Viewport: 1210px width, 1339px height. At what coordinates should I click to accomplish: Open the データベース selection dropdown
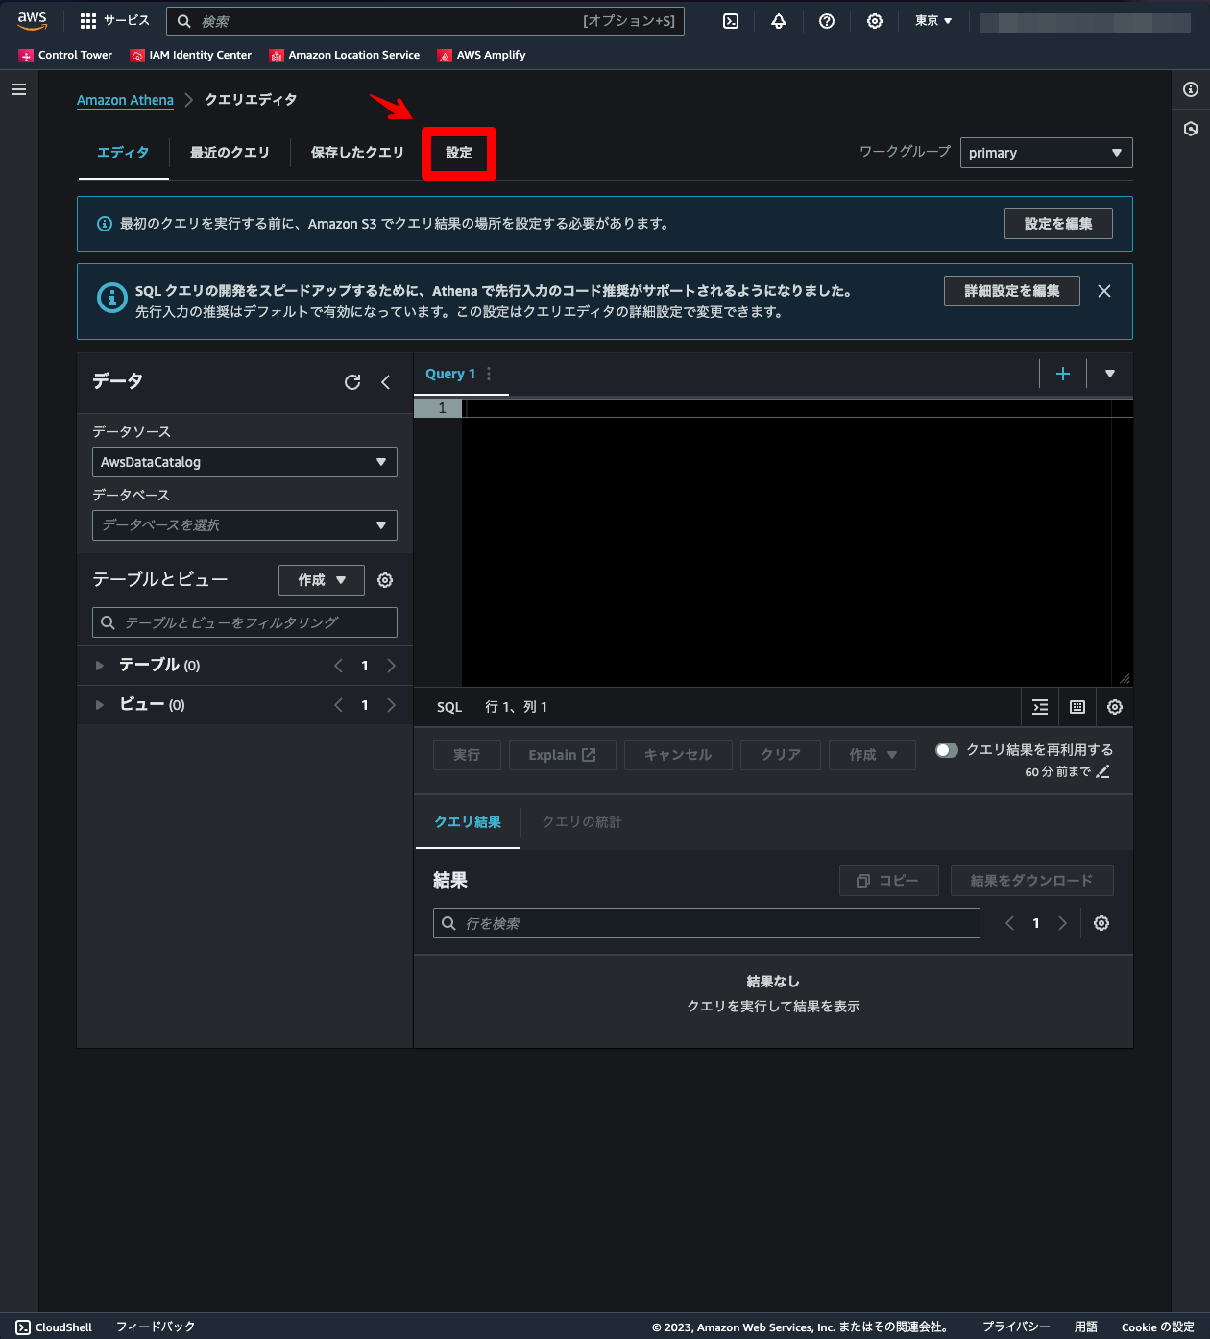point(245,525)
